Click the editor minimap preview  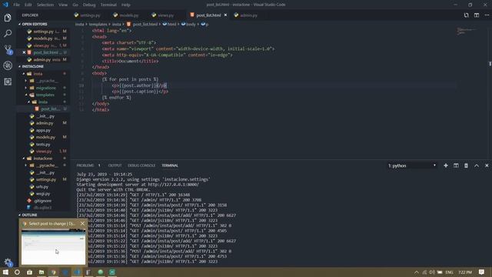click(x=467, y=31)
